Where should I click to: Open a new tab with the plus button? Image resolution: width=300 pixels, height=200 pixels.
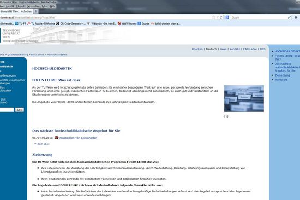[36, 11]
